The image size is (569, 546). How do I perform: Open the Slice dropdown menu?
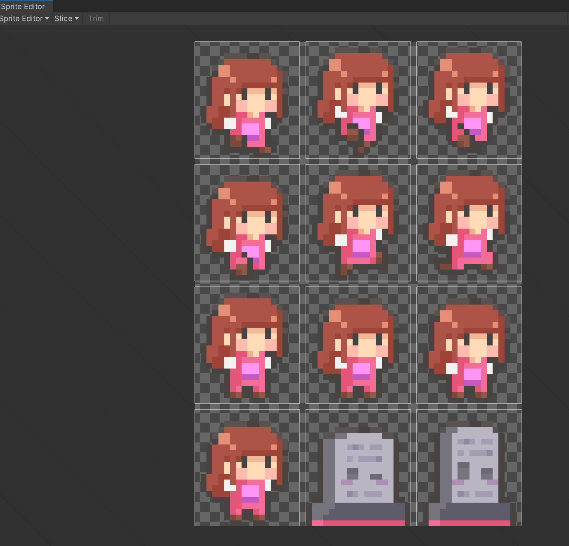tap(67, 19)
